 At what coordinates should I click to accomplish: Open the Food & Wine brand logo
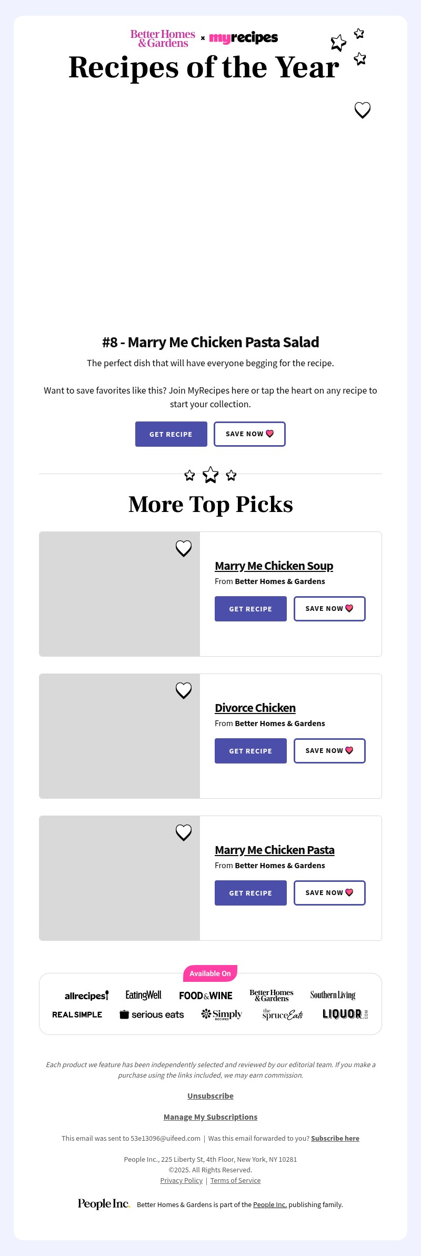click(x=206, y=996)
